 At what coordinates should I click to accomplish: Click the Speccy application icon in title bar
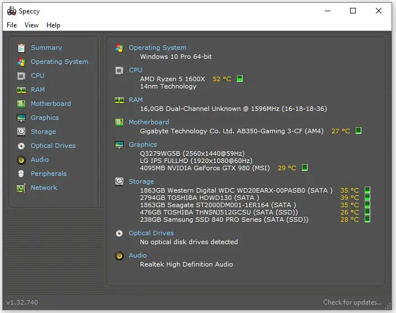pos(12,11)
